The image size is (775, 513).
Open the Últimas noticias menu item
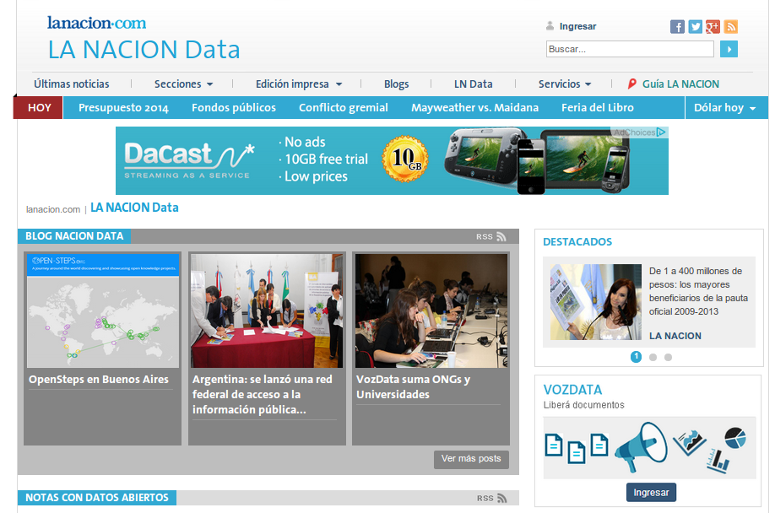(x=72, y=84)
